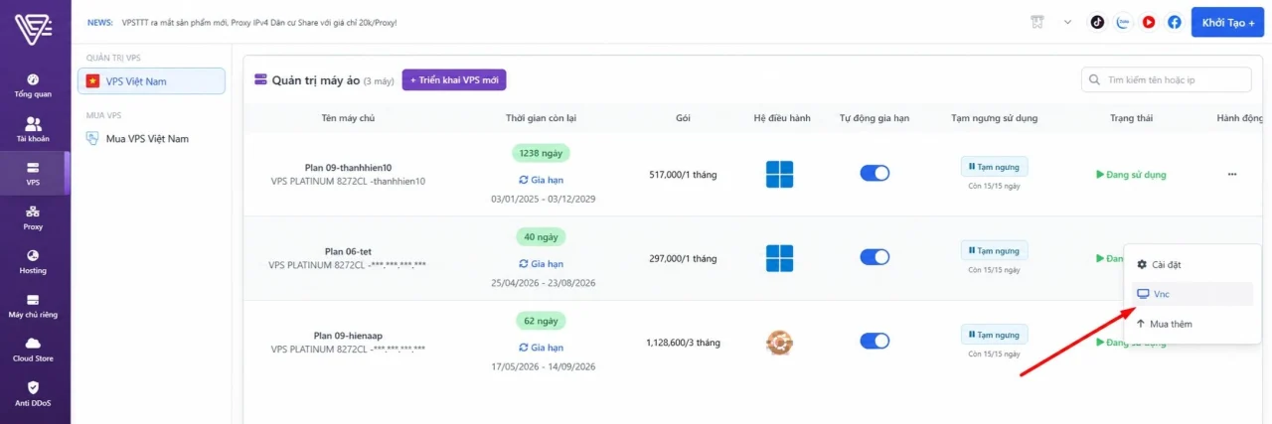Toggle auto-renew for Plan 09-thanhhien10
Image resolution: width=1272 pixels, height=424 pixels.
click(x=874, y=174)
